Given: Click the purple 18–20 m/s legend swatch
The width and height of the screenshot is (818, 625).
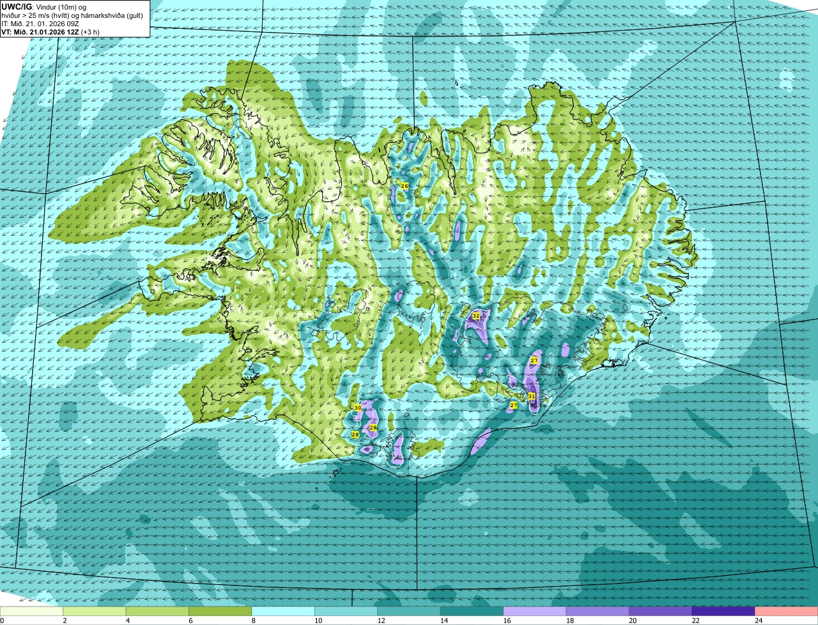Looking at the screenshot, I should coord(598,611).
